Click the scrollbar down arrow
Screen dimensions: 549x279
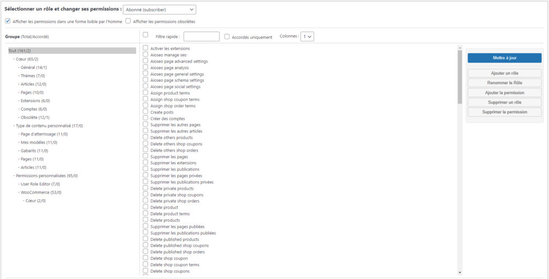click(x=459, y=273)
